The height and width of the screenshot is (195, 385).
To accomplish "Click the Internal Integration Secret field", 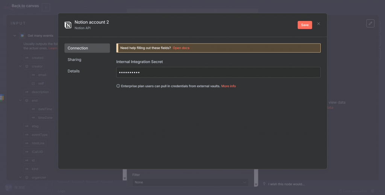I will click(x=218, y=73).
